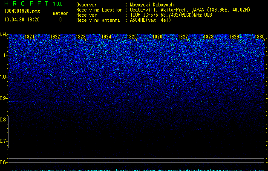Click the 1930 time marker
Viewport: 268px width, 171px height.
point(259,37)
